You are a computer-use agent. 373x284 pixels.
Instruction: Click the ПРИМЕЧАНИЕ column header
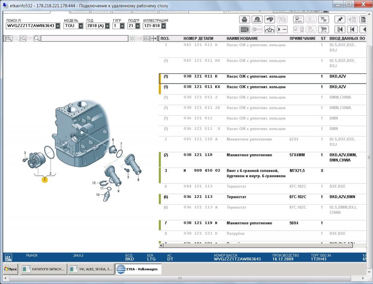coord(303,39)
